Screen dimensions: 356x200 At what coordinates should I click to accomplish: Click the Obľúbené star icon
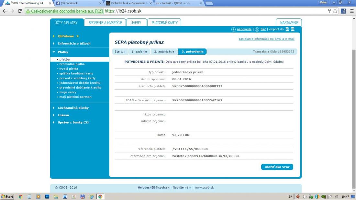pyautogui.click(x=78, y=36)
